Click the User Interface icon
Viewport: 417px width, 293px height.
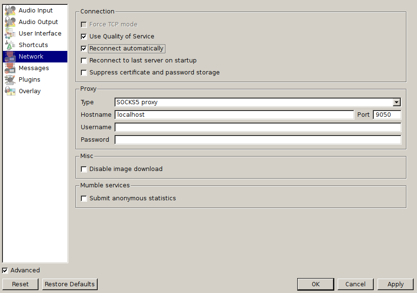coord(10,34)
